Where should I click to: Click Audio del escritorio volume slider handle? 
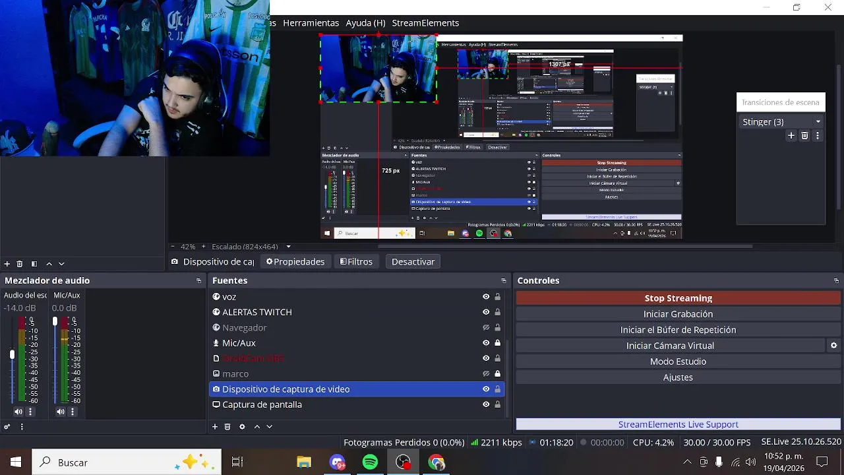tap(12, 355)
